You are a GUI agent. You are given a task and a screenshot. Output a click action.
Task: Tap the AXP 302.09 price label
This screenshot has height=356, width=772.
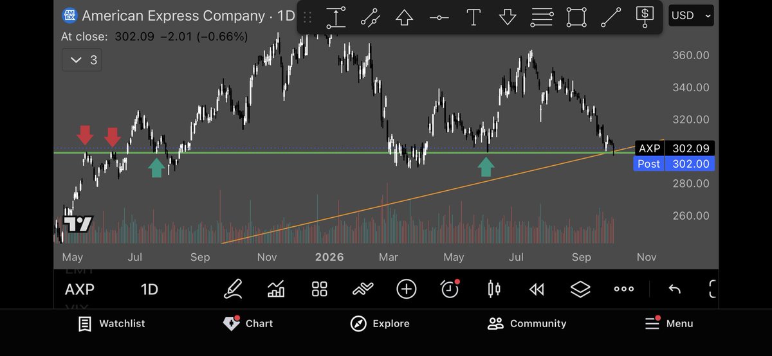[674, 148]
